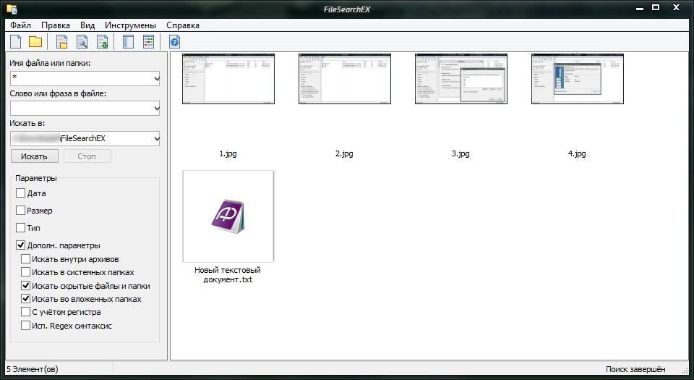This screenshot has width=694, height=380.
Task: Select the 2.jpg thumbnail
Action: click(345, 79)
